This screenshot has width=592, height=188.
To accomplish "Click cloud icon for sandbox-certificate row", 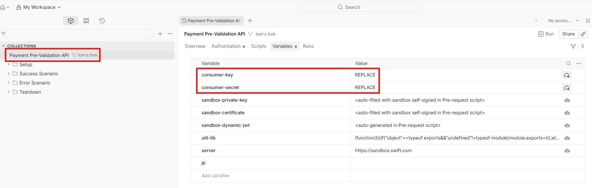I will (567, 113).
